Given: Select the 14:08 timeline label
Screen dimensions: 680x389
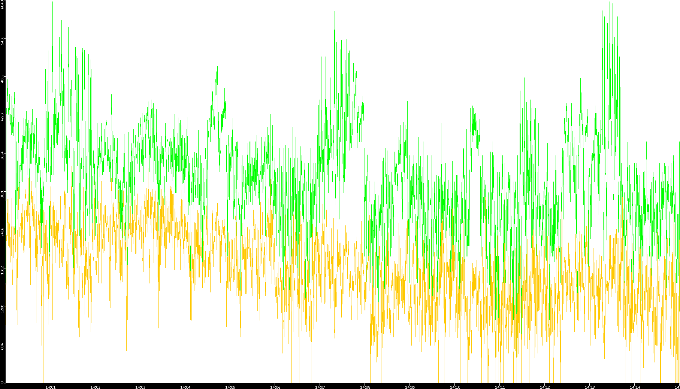Looking at the screenshot, I should tap(365, 387).
